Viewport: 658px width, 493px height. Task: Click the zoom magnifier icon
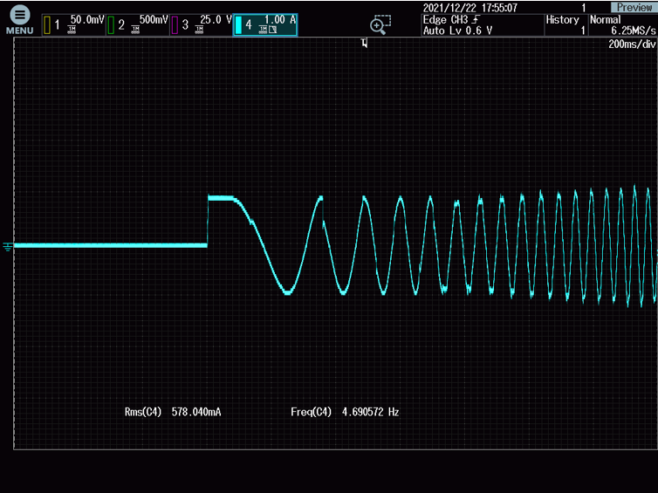(380, 24)
